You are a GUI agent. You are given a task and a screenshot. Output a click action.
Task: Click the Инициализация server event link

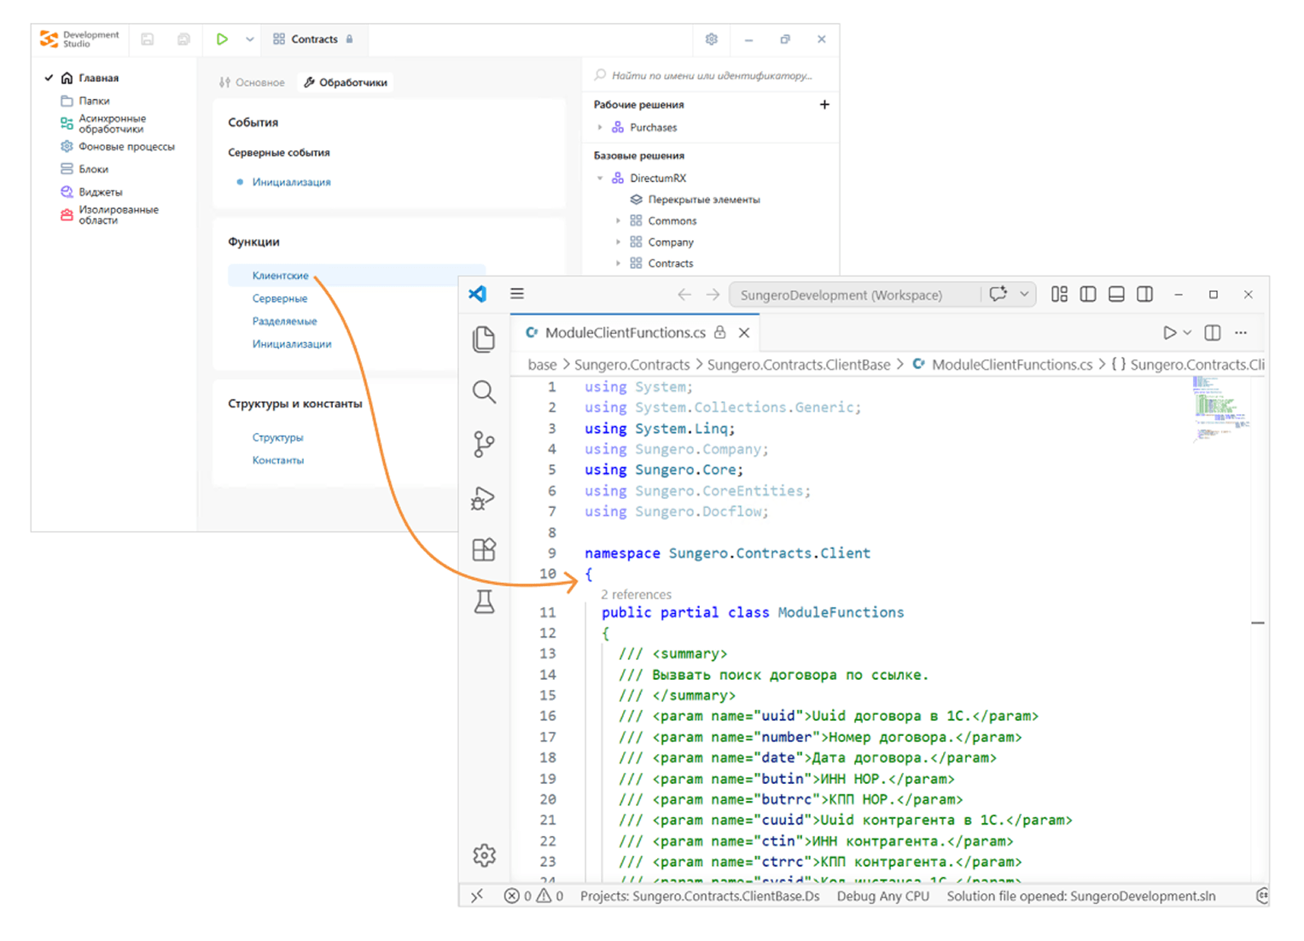pos(291,182)
